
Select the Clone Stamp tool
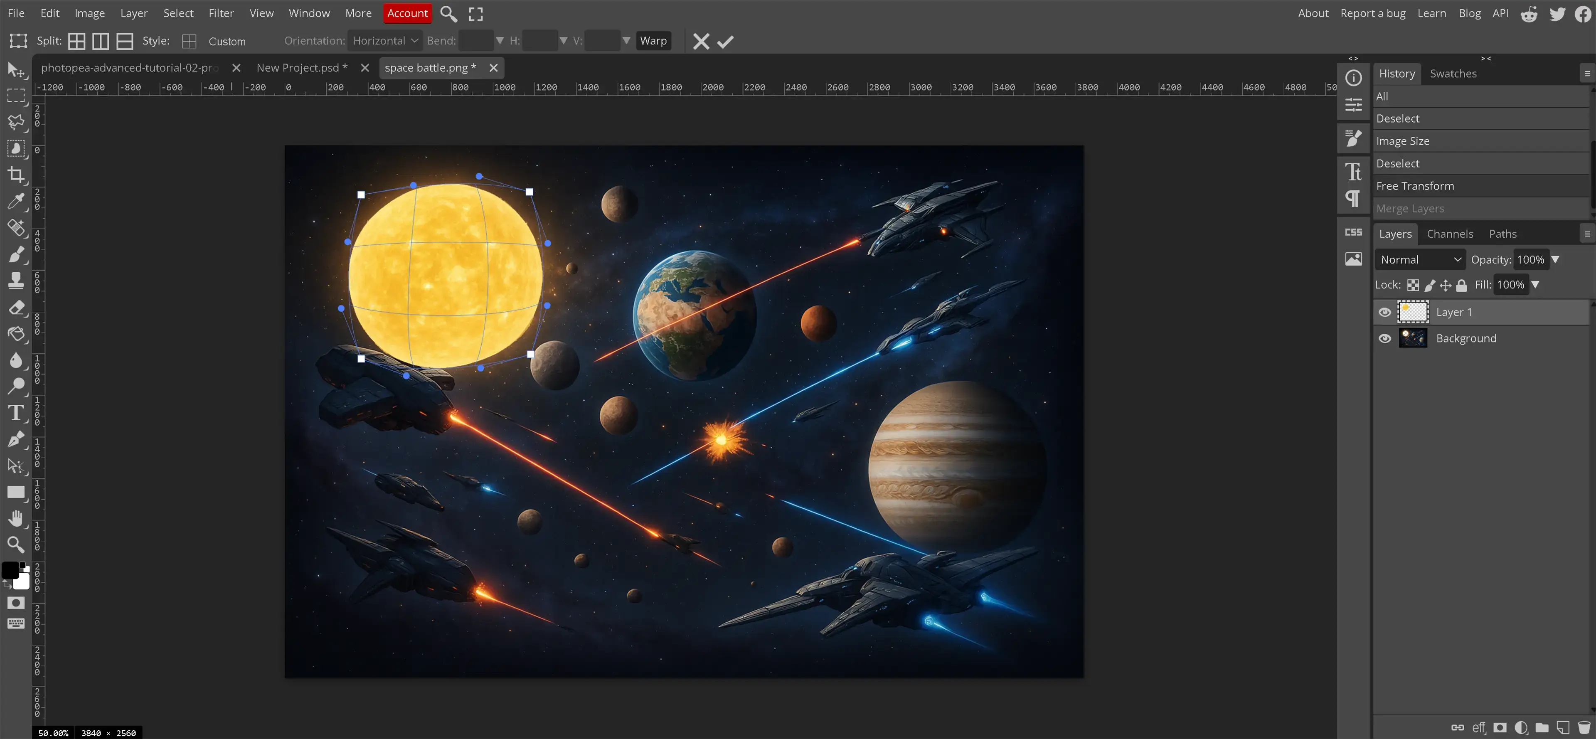tap(15, 281)
